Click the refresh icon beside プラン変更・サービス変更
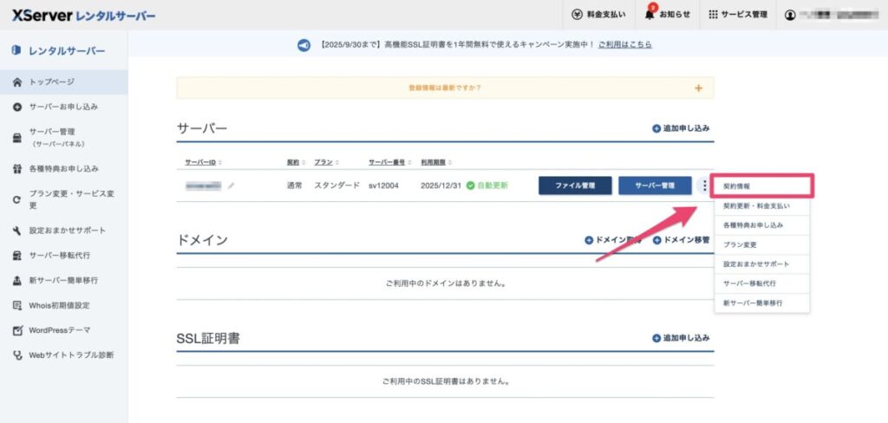Screen dimensions: 888x423 [17, 200]
